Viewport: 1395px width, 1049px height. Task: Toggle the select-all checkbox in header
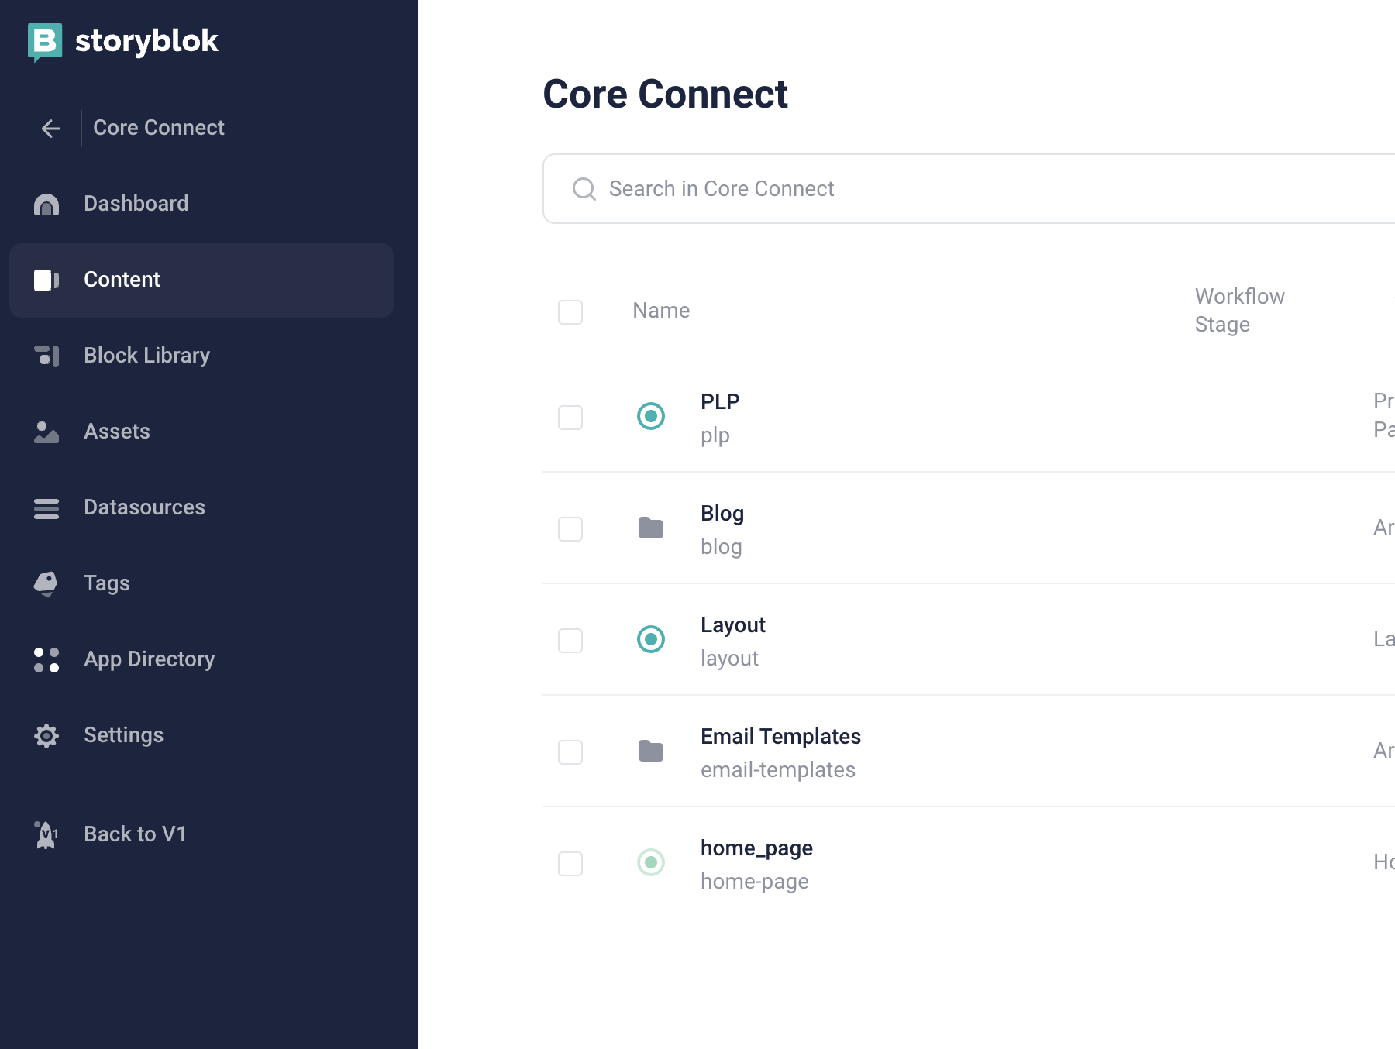click(x=570, y=312)
